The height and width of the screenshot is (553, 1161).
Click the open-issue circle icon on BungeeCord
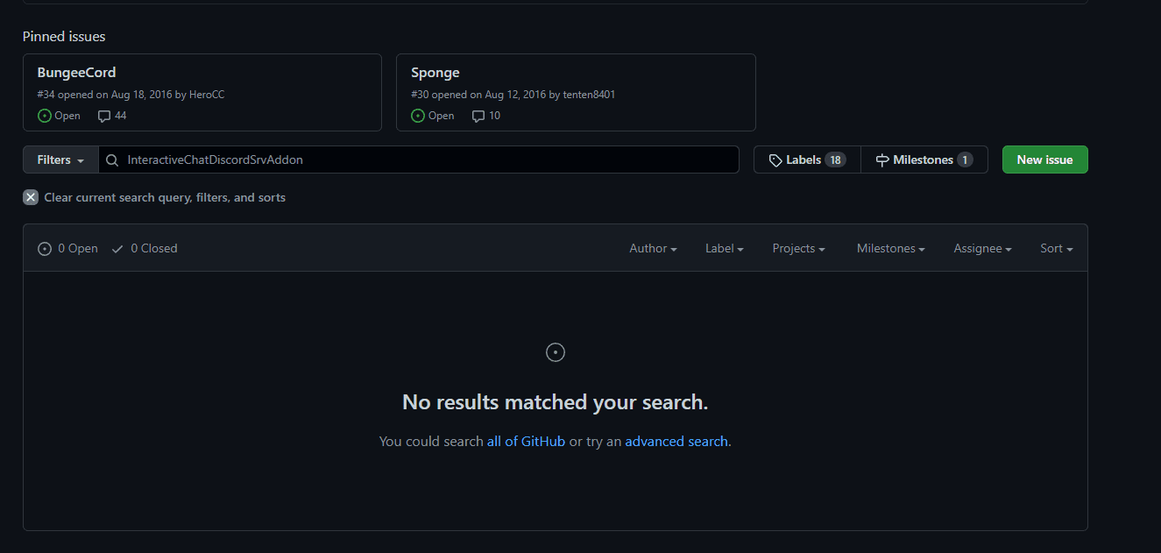pyautogui.click(x=45, y=116)
